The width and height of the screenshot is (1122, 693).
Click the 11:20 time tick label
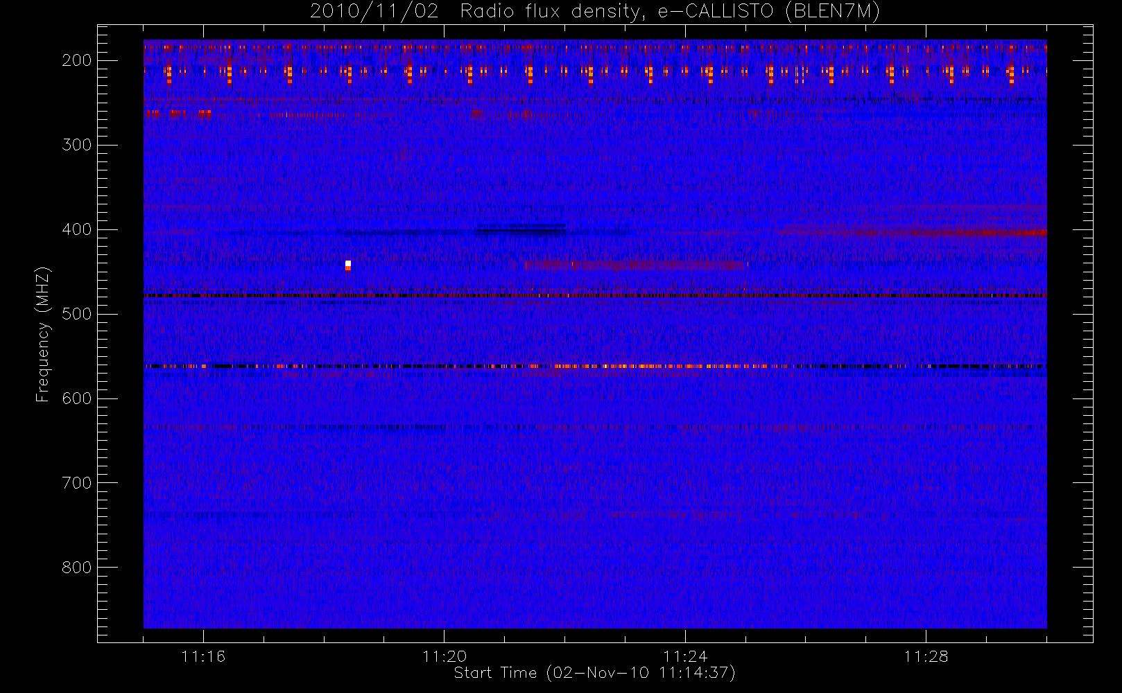click(x=445, y=656)
